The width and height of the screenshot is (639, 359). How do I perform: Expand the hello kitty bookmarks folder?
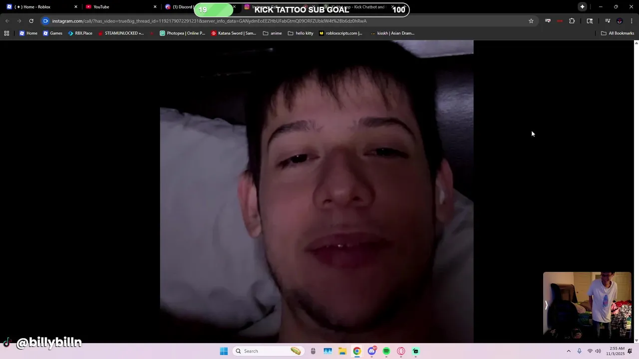point(301,33)
